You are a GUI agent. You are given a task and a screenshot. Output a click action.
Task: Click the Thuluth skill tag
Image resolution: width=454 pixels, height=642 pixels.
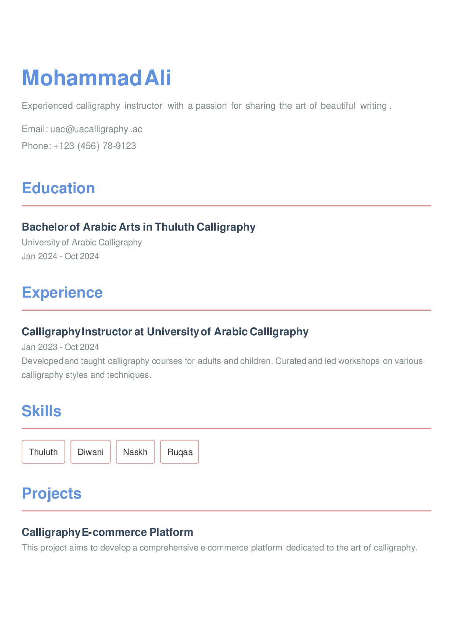coord(44,452)
